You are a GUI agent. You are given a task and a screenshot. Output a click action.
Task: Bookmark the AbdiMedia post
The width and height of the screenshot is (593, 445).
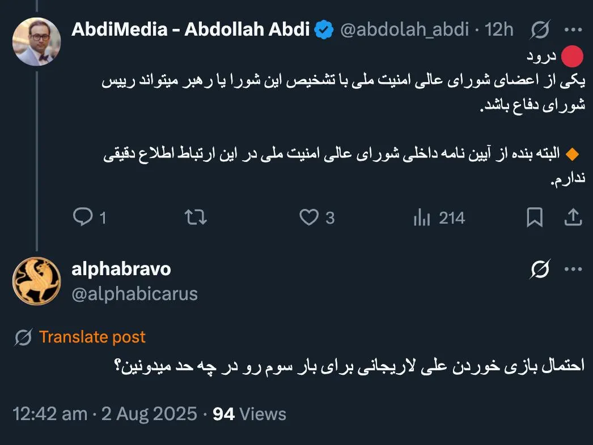535,217
